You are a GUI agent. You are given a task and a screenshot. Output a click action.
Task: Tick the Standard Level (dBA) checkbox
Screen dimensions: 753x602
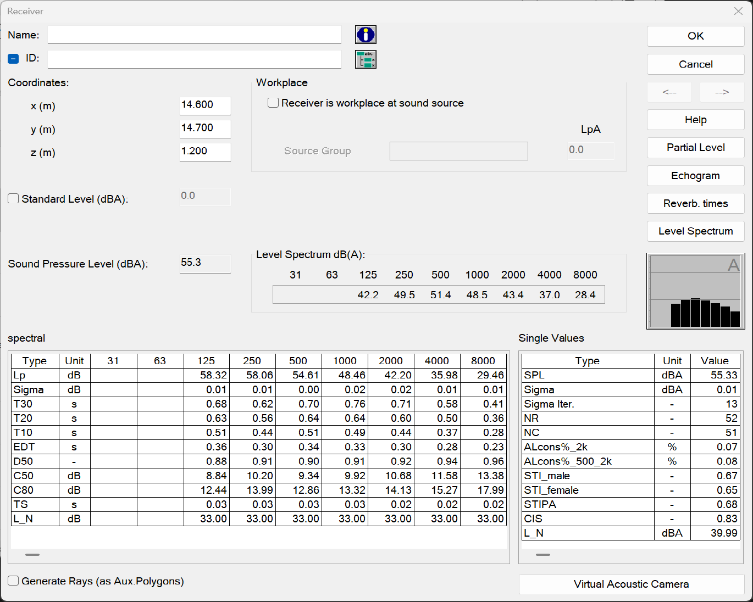13,199
